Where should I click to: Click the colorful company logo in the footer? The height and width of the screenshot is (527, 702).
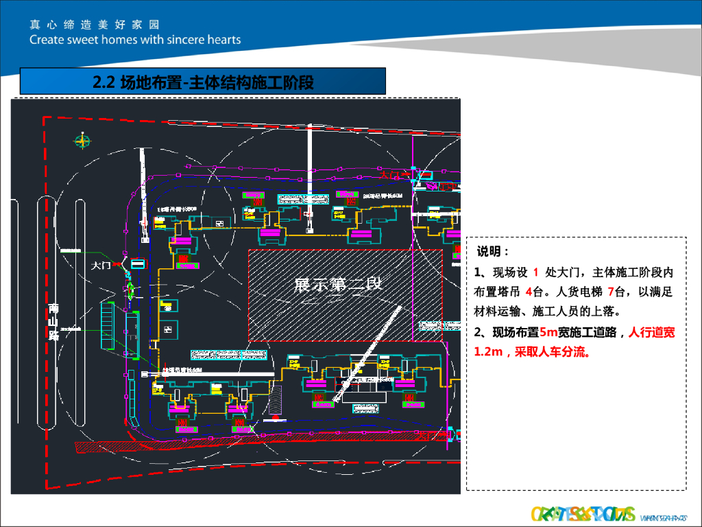click(583, 513)
